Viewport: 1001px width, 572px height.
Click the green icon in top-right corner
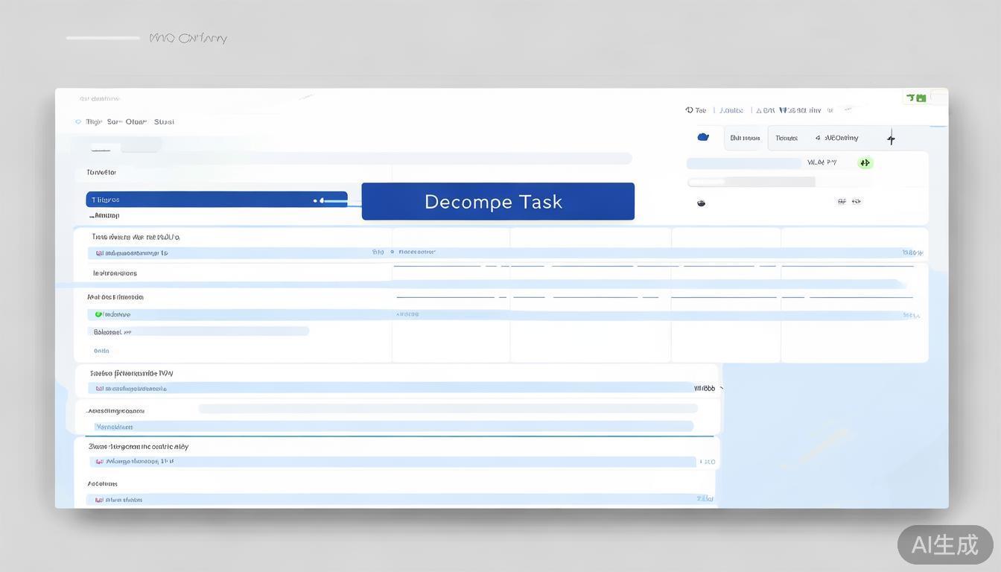(x=916, y=98)
